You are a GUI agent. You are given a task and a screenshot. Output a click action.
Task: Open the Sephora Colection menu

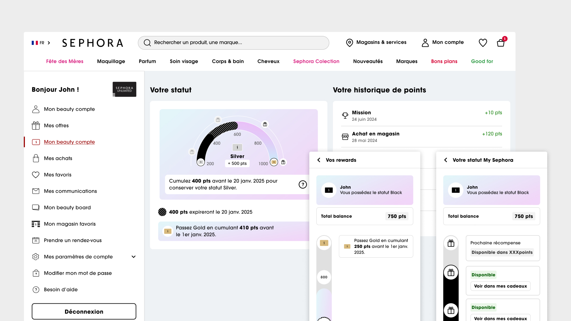(316, 61)
